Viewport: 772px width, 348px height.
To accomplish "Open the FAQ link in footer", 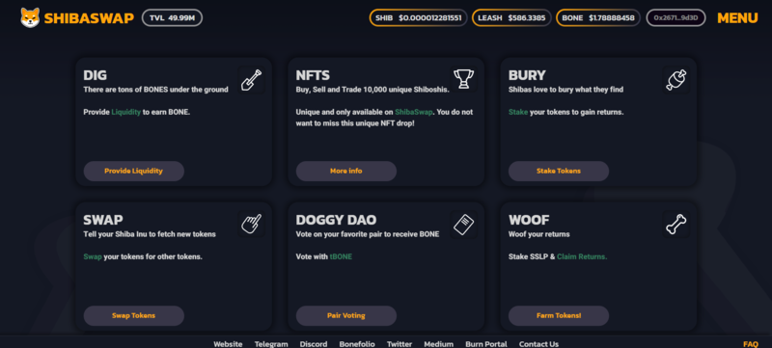I will [751, 344].
